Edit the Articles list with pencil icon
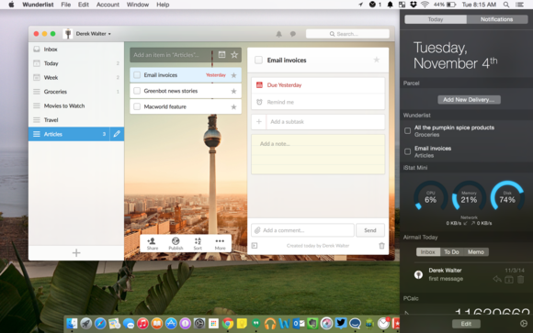The height and width of the screenshot is (333, 533). click(x=117, y=134)
